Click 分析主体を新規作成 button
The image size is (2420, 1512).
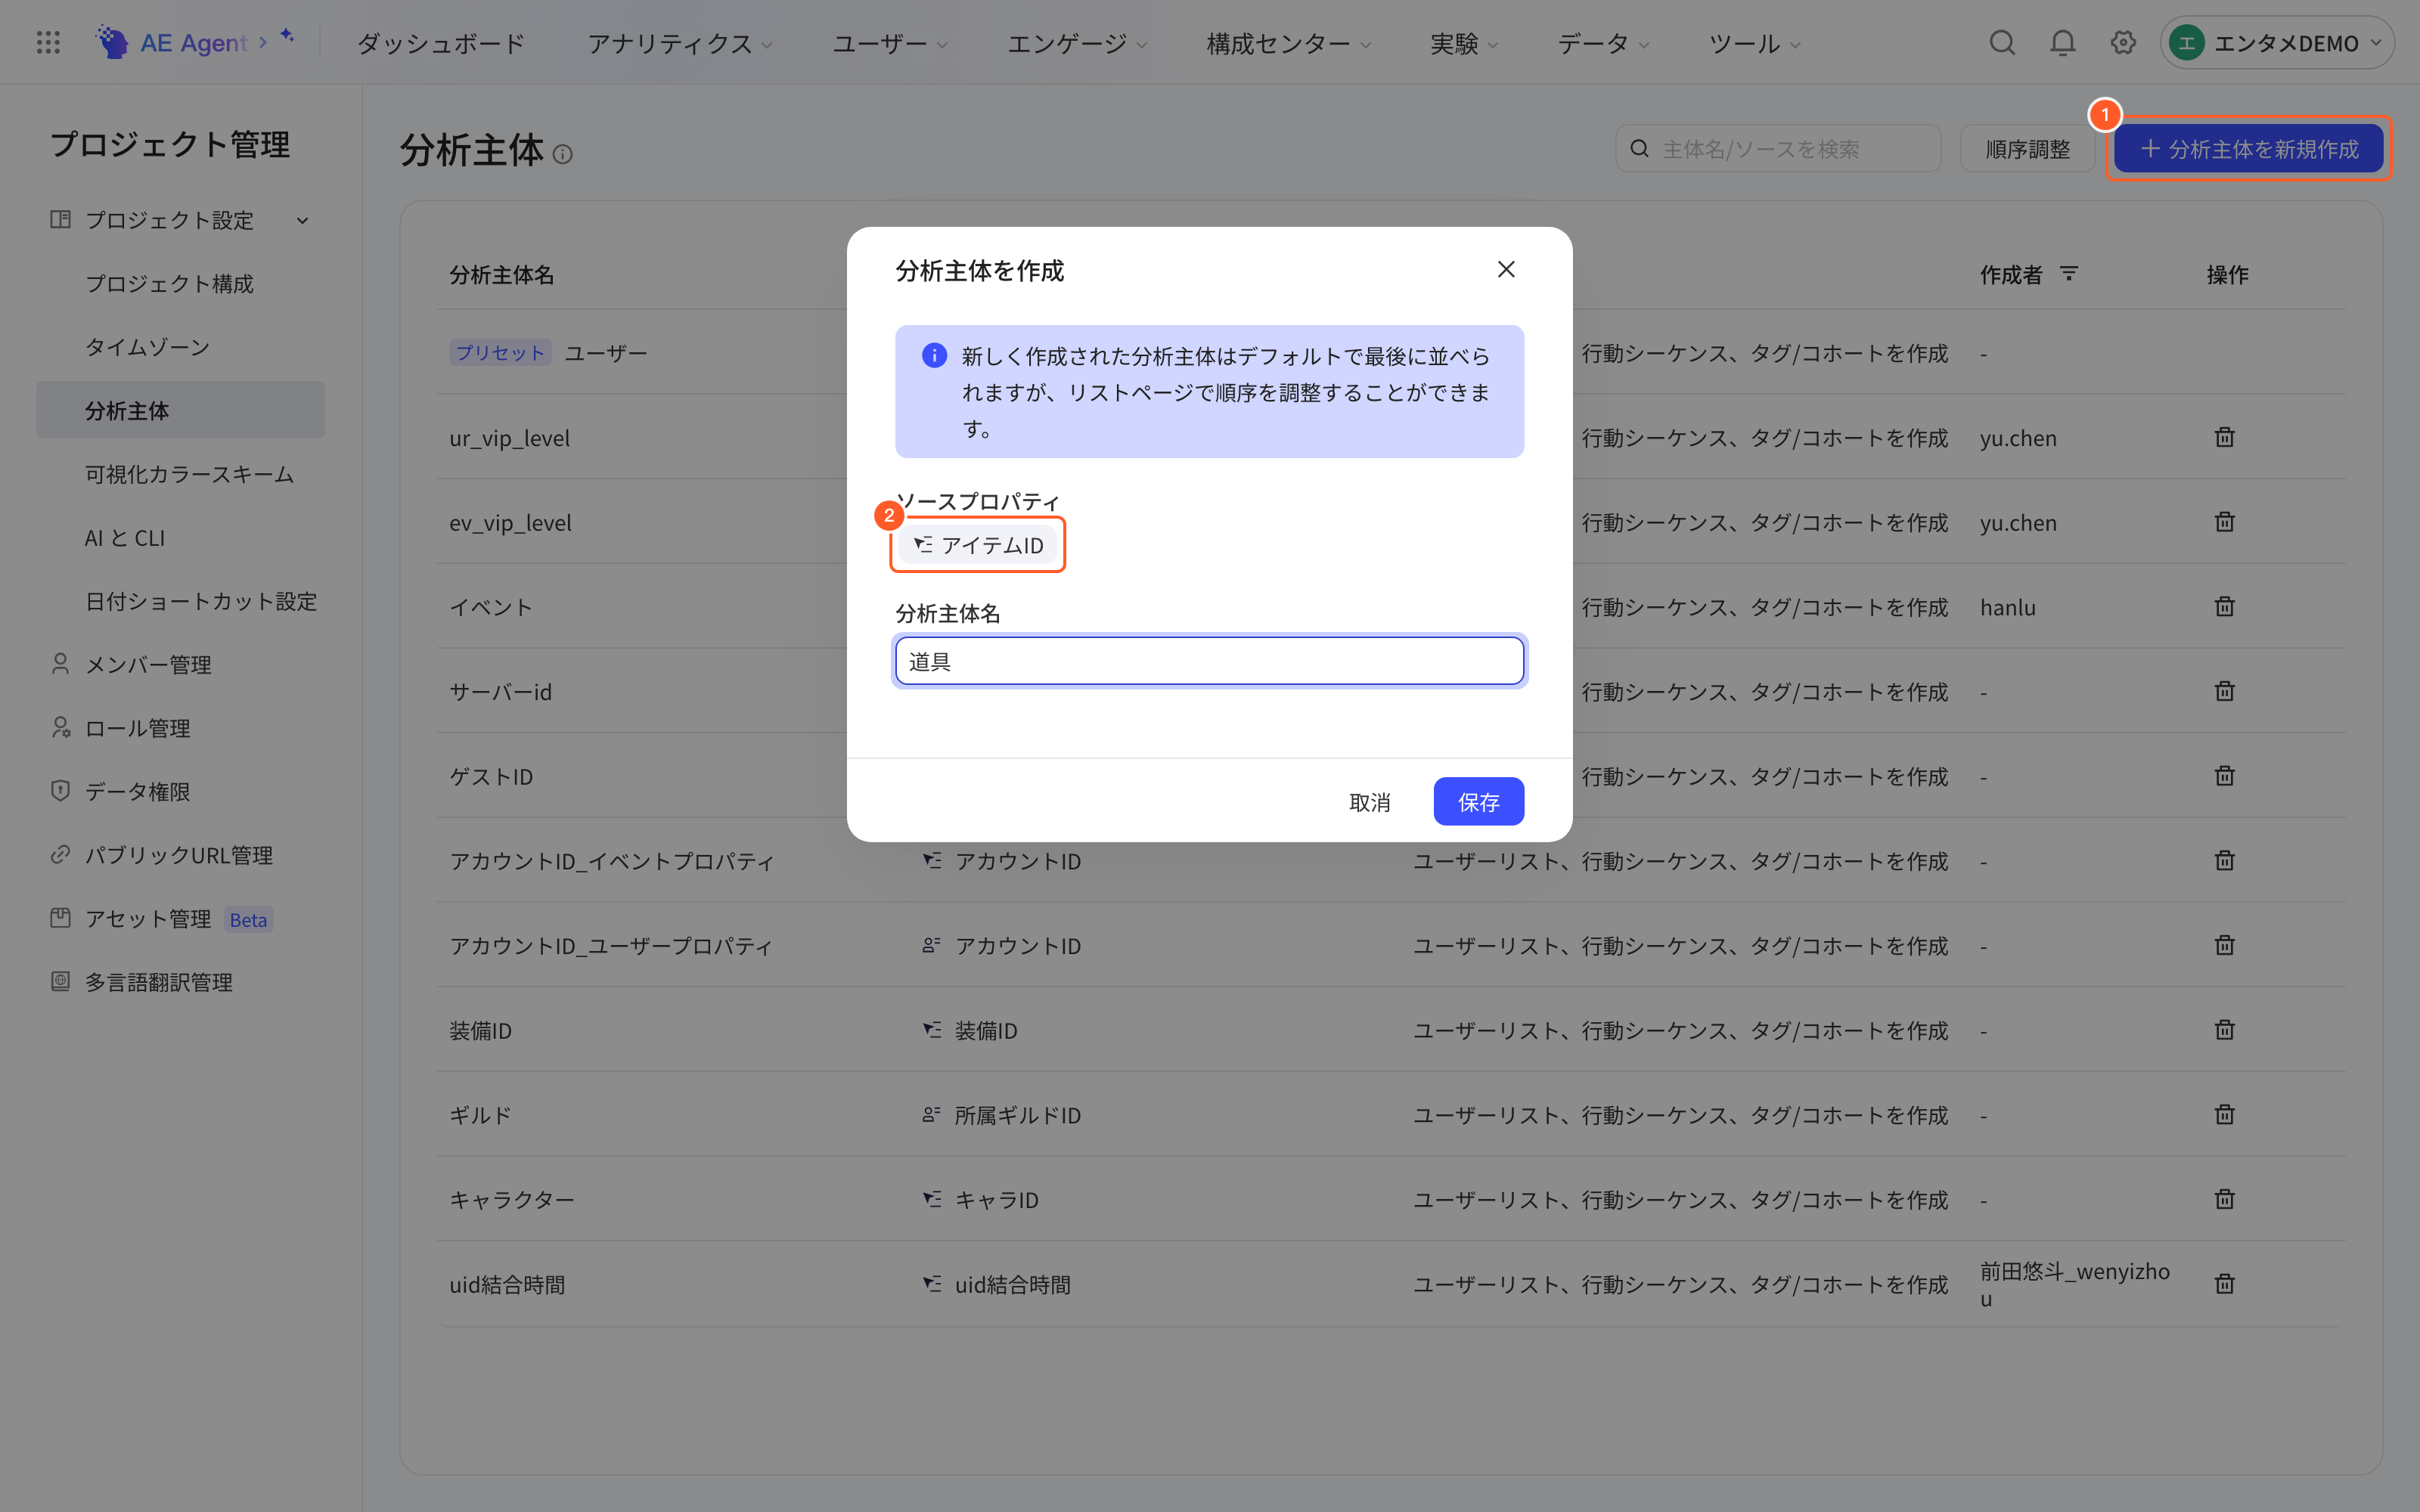pyautogui.click(x=2248, y=149)
